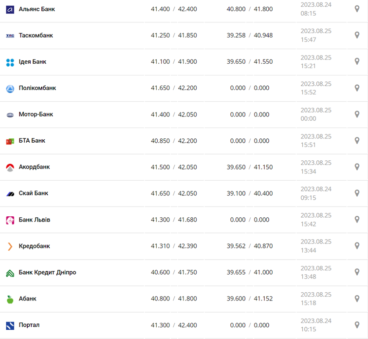Click the Альянс Банк logo icon

point(10,9)
